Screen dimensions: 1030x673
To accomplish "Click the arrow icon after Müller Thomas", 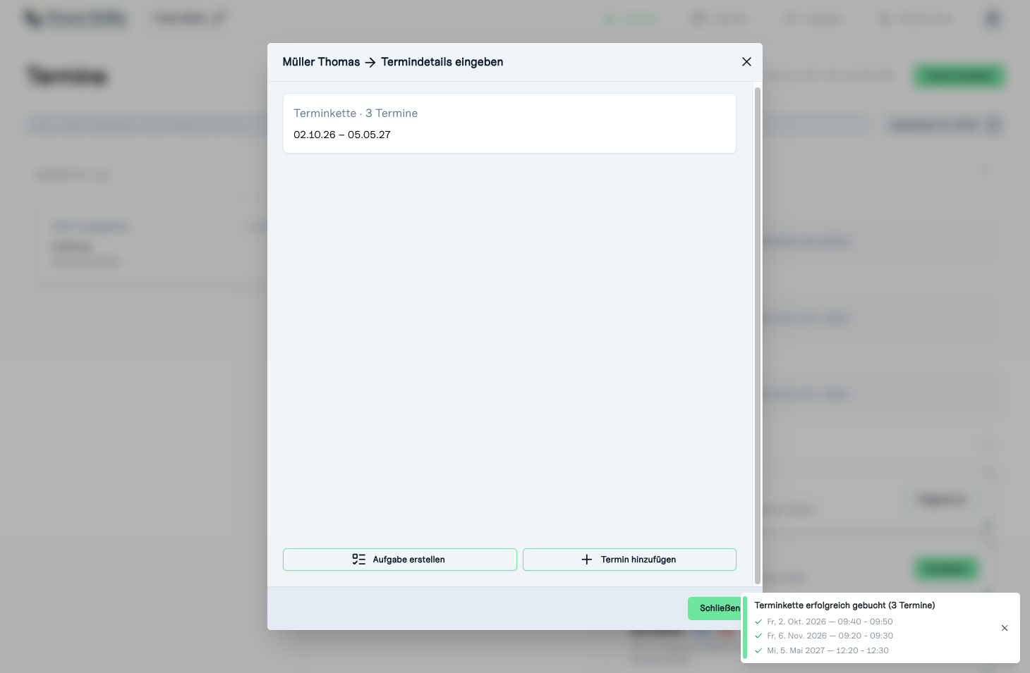I will coord(370,62).
